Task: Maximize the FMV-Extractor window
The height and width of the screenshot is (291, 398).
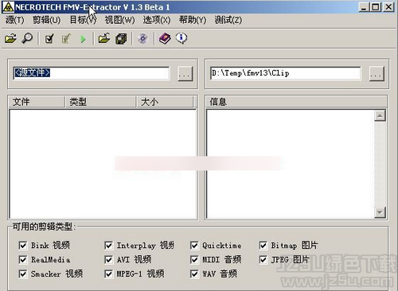Action: pos(376,7)
